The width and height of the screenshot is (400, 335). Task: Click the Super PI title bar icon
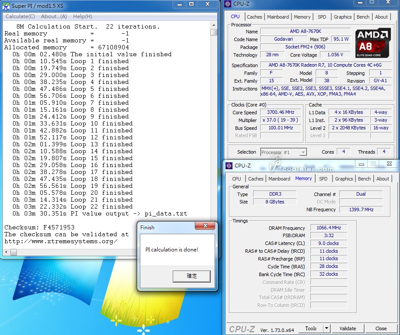[x=6, y=5]
